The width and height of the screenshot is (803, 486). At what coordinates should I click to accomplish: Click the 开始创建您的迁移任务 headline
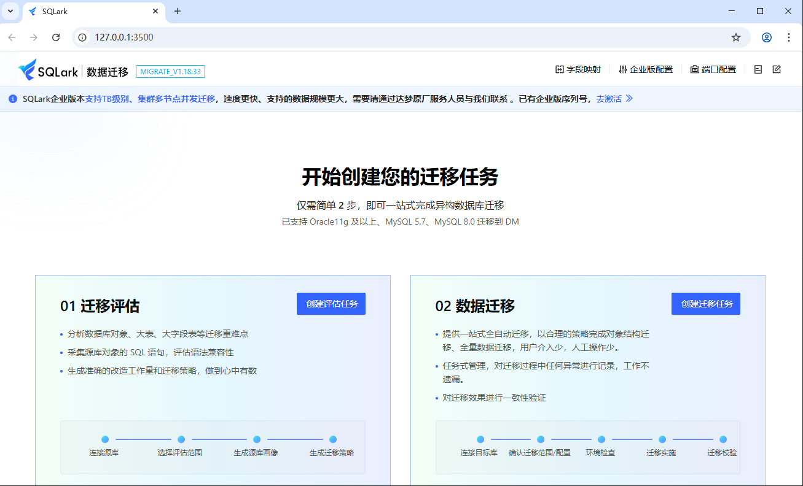[400, 177]
